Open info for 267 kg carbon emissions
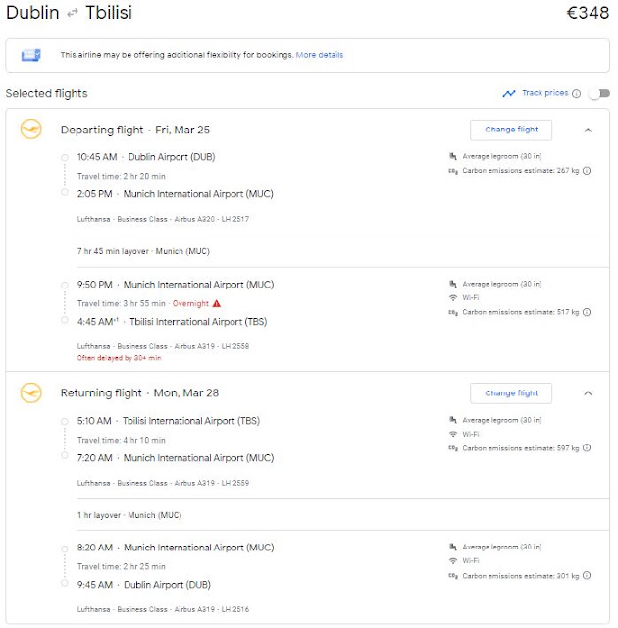 click(587, 171)
